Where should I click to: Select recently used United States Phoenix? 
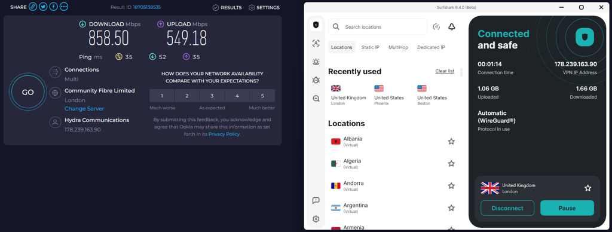coord(388,95)
